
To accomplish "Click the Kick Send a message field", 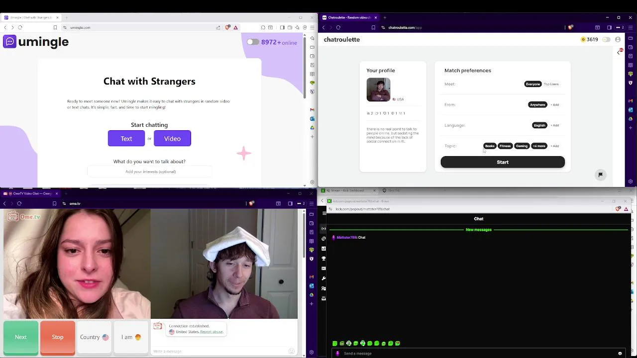I will coord(478,354).
